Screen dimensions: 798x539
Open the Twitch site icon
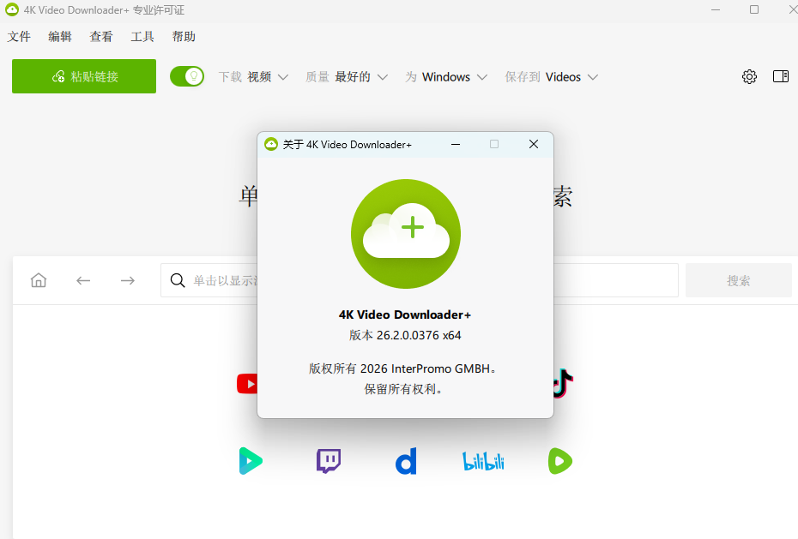[329, 461]
